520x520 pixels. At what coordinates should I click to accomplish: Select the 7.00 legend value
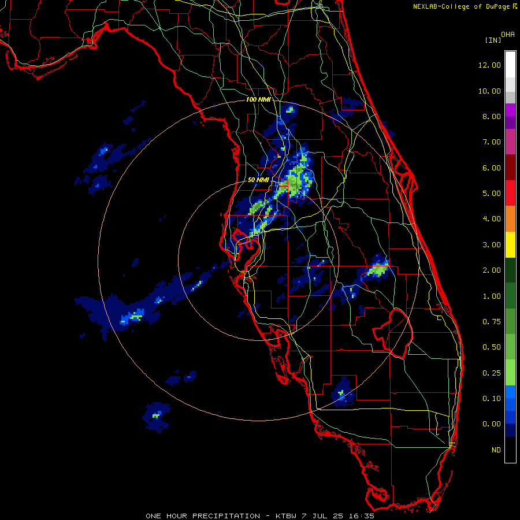pos(492,142)
